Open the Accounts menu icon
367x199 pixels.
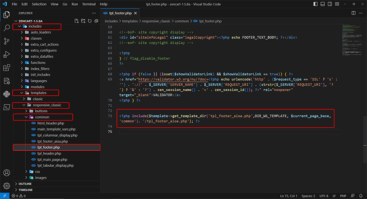point(7,173)
